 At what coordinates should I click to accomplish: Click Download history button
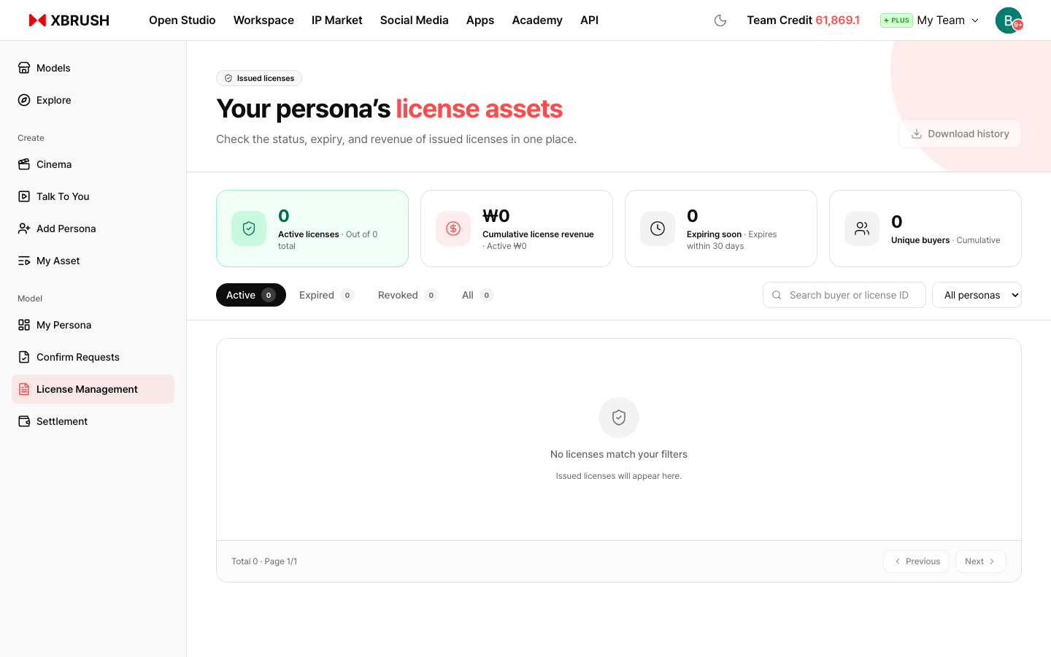coord(960,134)
